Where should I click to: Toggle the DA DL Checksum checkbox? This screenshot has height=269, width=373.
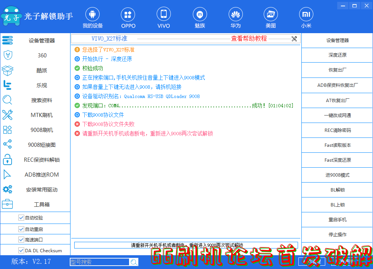(21, 250)
